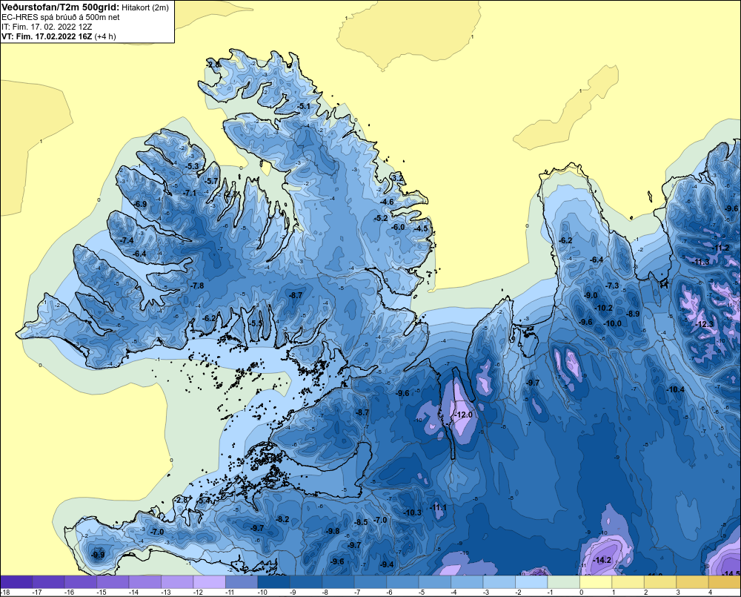Click the '-7.3' temperature value
This screenshot has height=597, width=741.
pos(613,286)
